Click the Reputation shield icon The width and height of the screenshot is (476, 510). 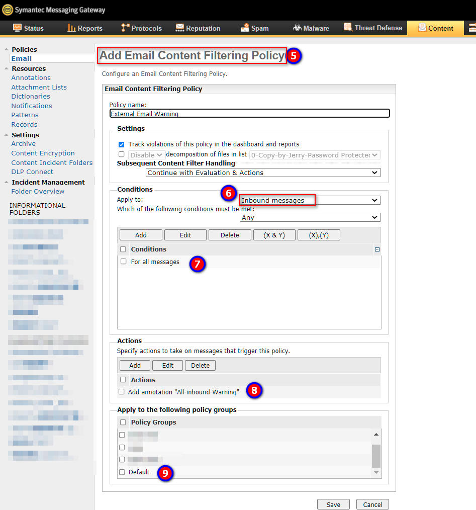point(180,28)
